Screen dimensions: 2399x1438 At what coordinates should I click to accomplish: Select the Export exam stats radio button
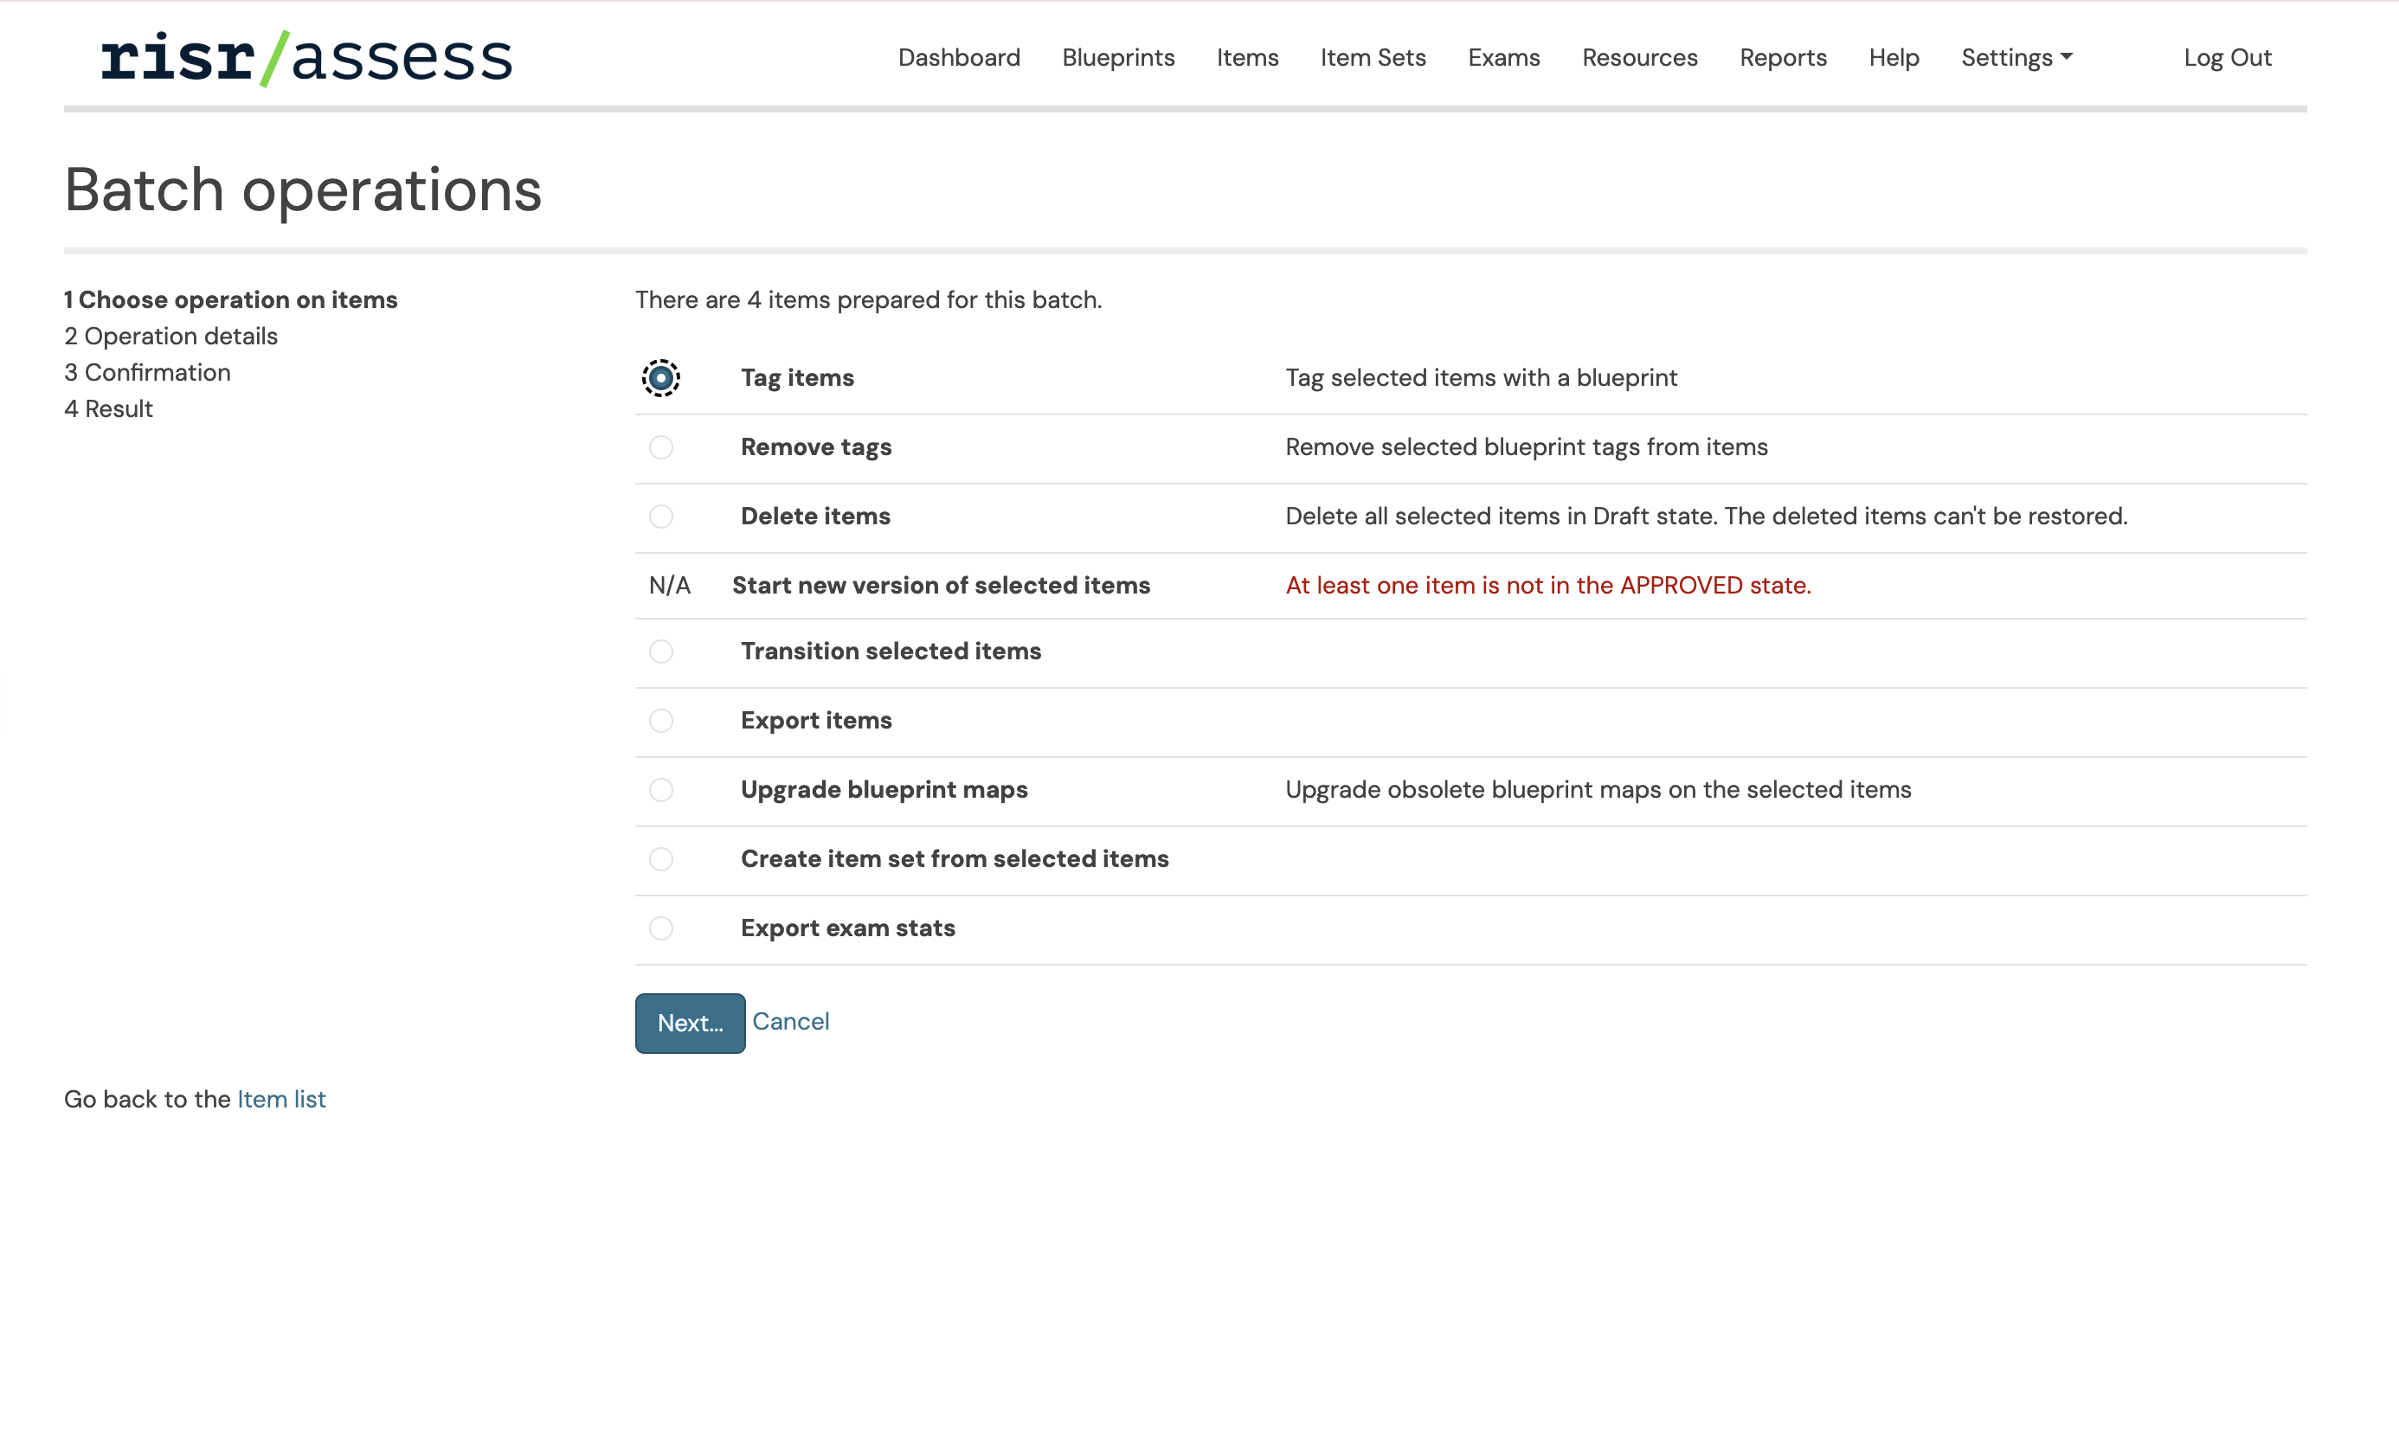coord(661,928)
